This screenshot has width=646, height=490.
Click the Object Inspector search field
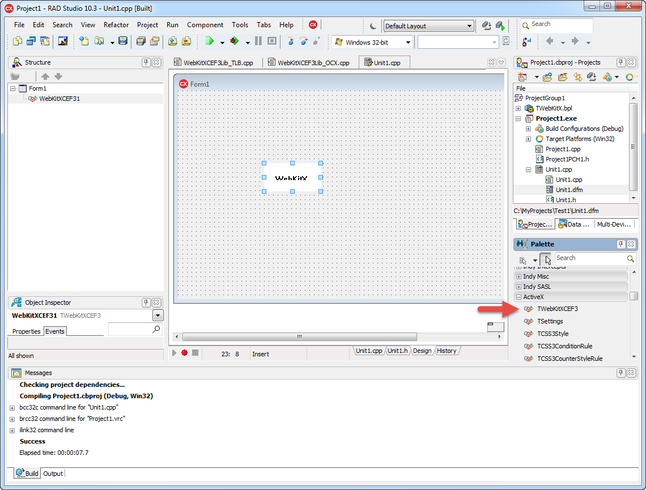point(135,330)
